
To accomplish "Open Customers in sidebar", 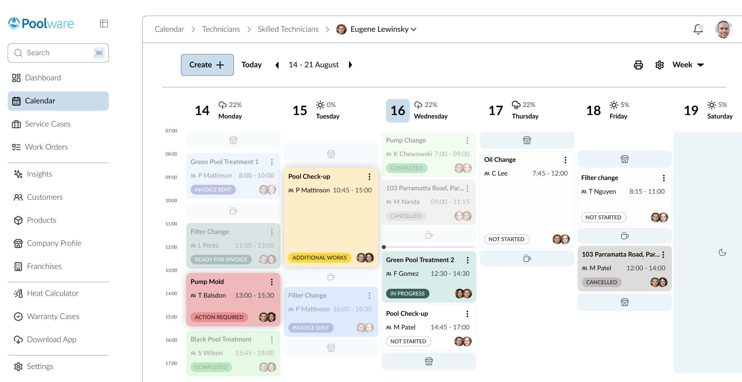I will pos(58,197).
